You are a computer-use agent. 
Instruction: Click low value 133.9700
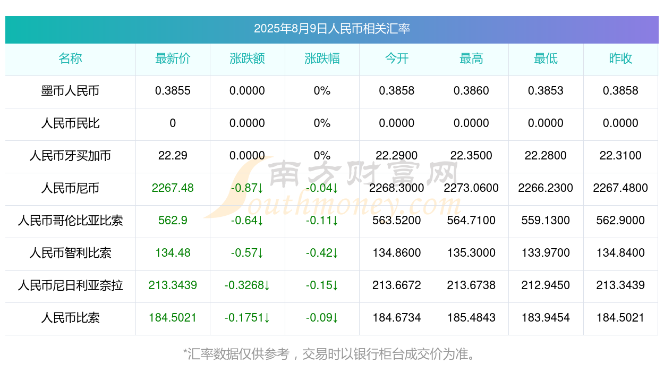[546, 253]
